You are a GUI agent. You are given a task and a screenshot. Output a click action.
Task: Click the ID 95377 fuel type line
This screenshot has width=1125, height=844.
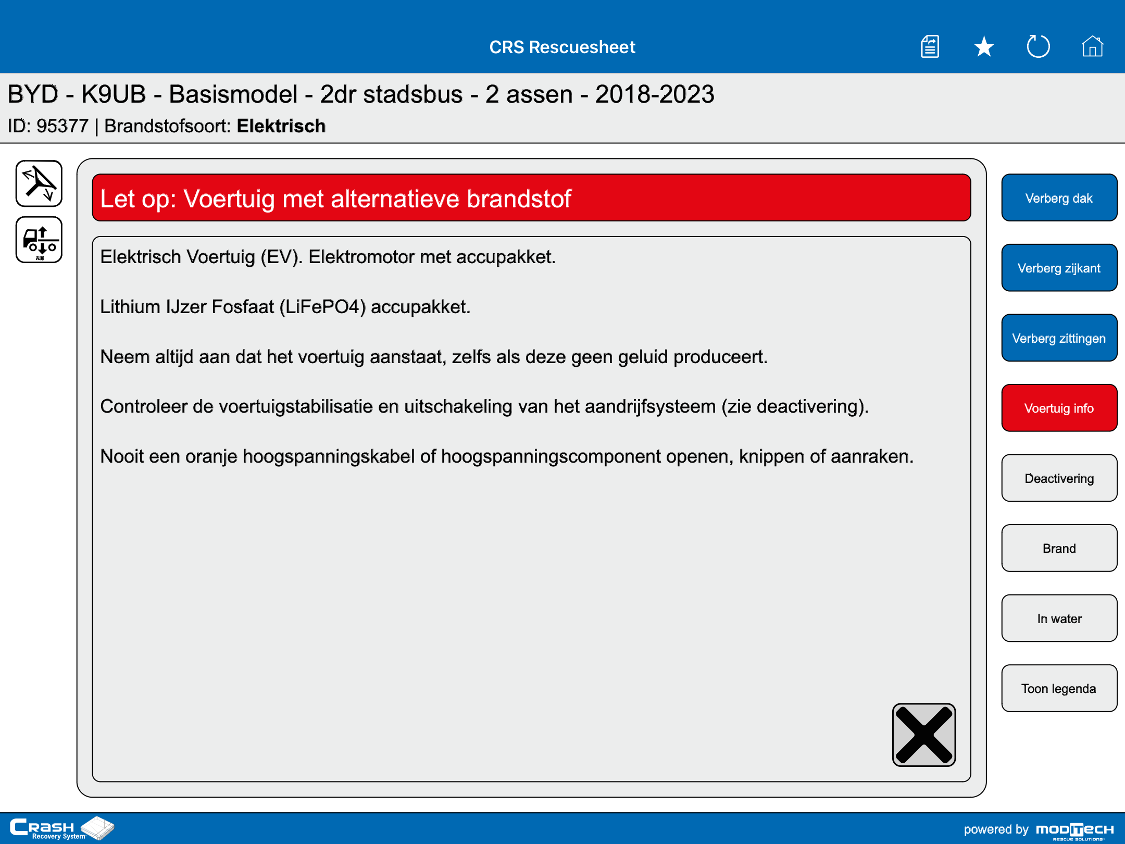click(167, 126)
